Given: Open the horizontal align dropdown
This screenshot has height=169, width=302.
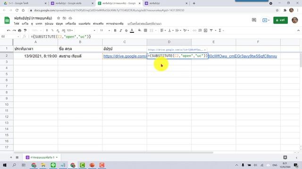Looking at the screenshot, I should click(163, 31).
